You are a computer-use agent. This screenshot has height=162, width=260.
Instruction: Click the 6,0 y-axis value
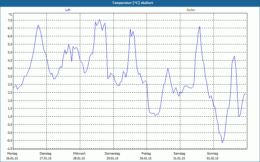coord(10,36)
